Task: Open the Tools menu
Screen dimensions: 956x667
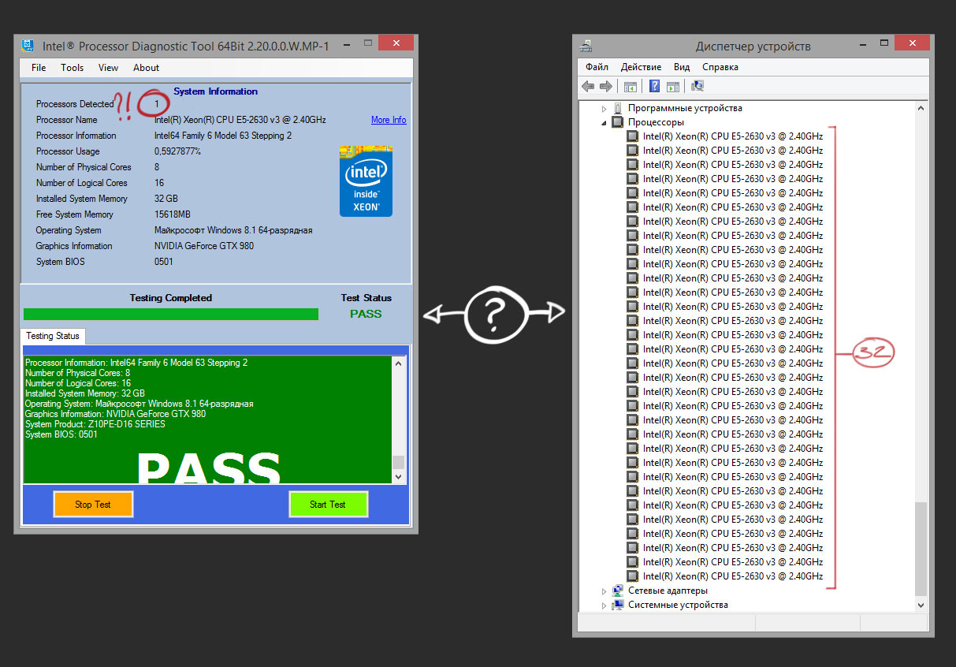Action: coord(72,68)
